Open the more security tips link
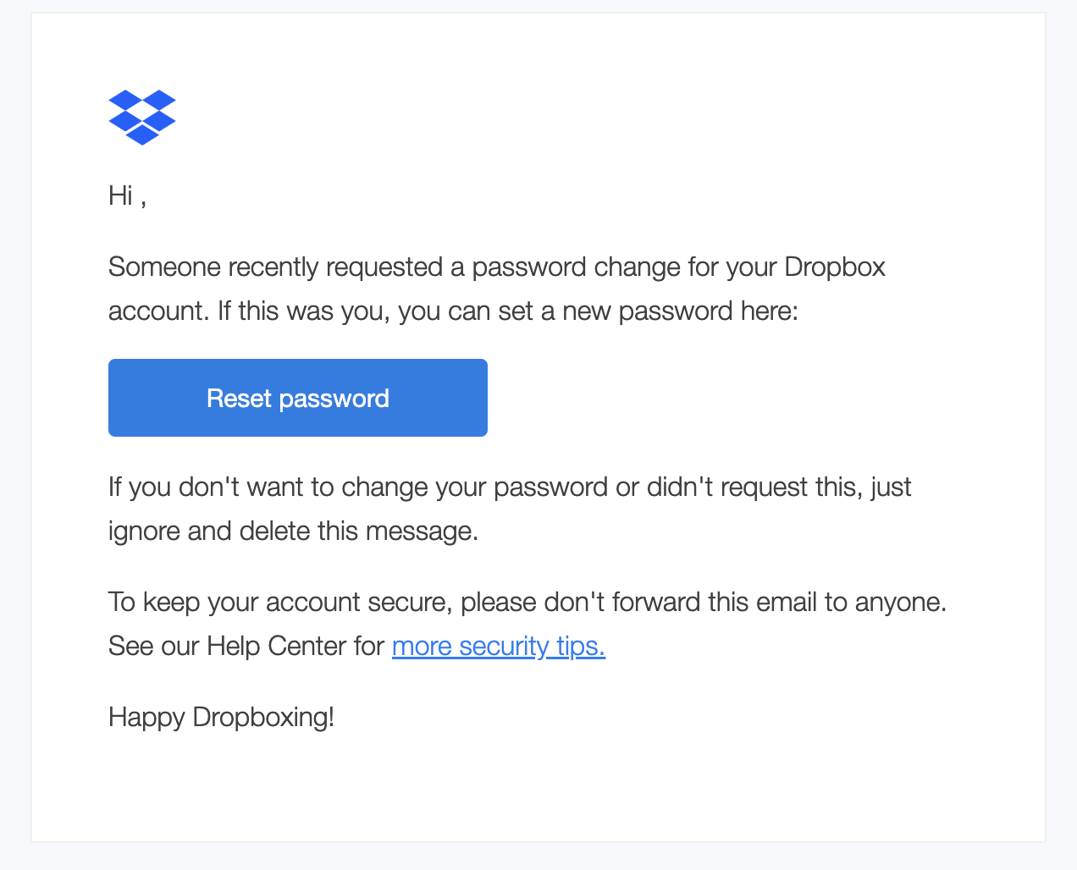 tap(499, 647)
